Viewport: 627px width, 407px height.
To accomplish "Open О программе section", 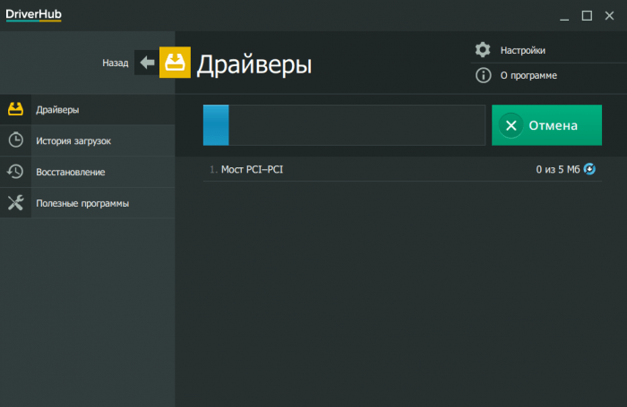I will (528, 75).
